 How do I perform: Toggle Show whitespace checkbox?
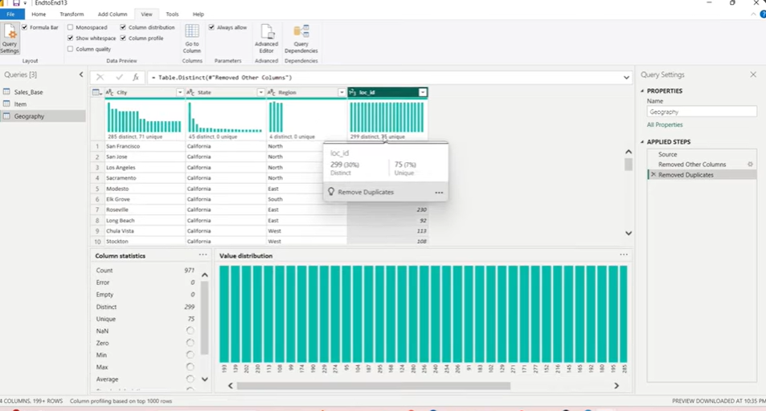71,38
